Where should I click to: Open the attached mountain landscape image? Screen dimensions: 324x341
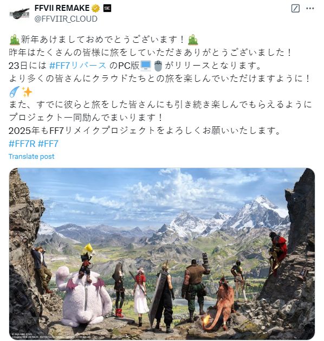point(162,254)
